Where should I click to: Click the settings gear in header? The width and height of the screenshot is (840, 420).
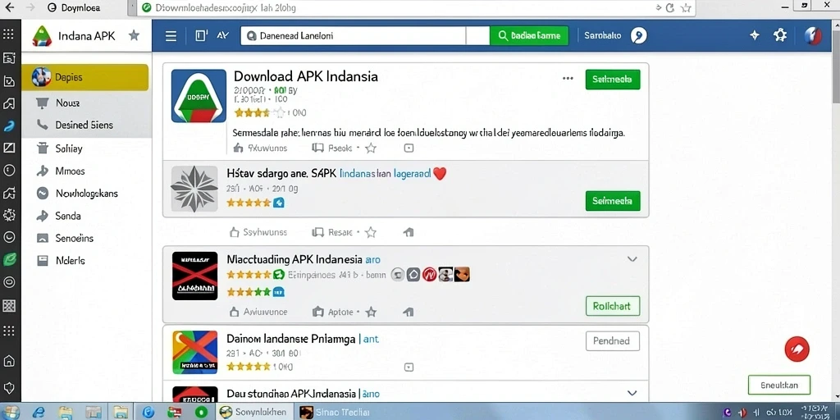pos(780,35)
